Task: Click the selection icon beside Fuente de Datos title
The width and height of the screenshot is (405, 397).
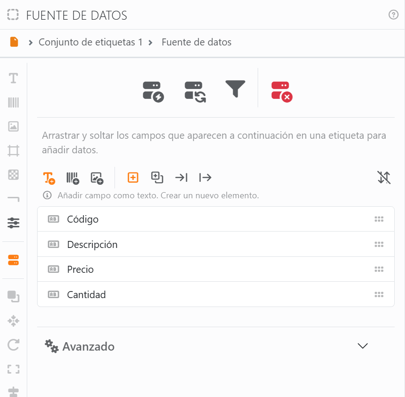Action: coord(13,15)
